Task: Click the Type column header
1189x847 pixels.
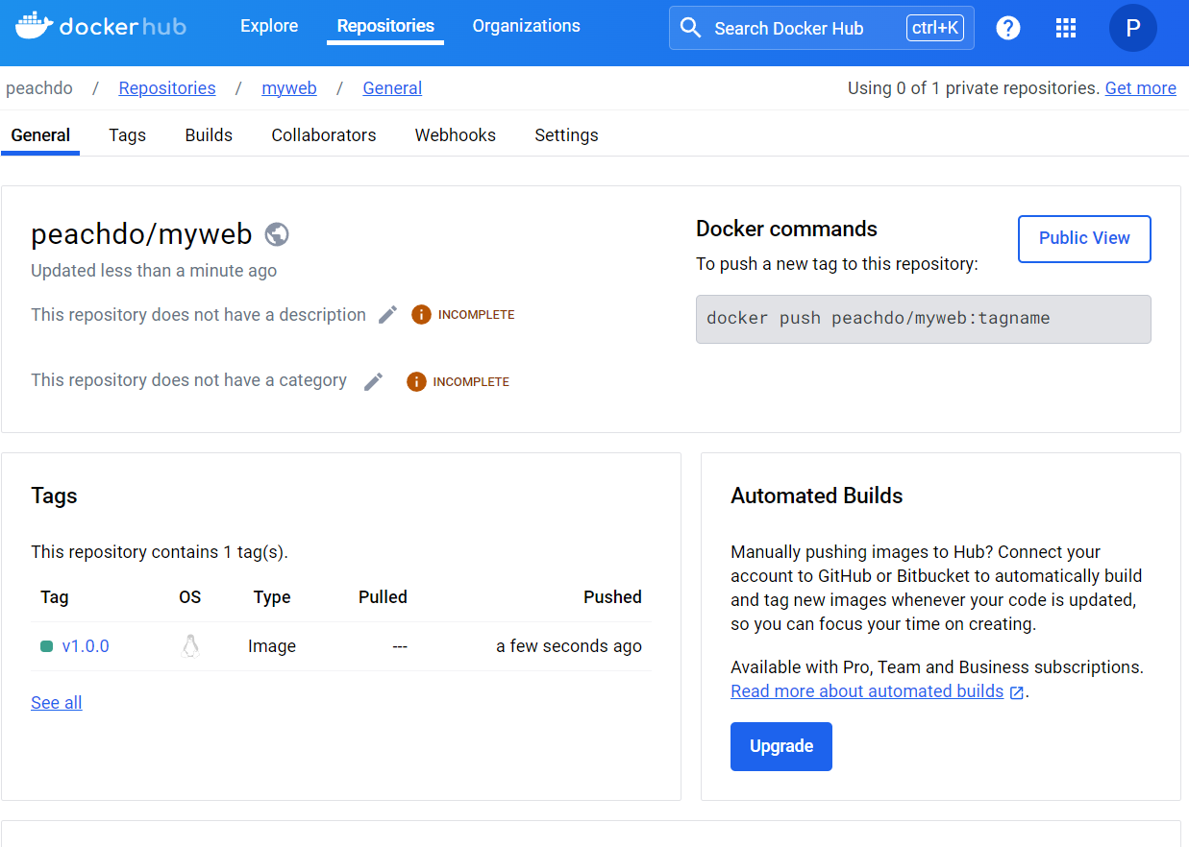Action: pos(272,597)
